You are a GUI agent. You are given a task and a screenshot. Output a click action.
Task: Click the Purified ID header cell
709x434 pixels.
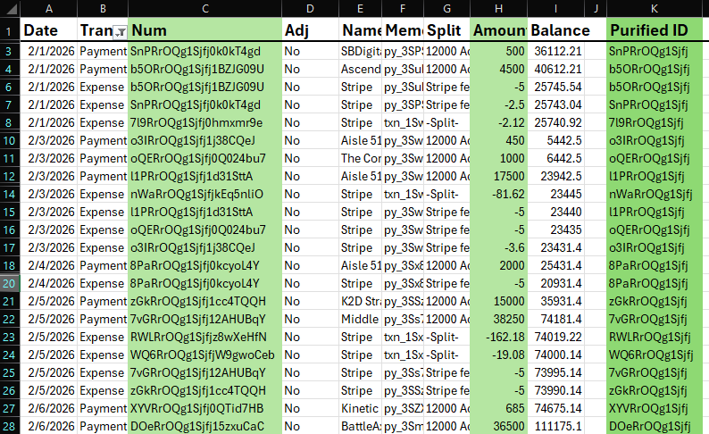point(655,30)
